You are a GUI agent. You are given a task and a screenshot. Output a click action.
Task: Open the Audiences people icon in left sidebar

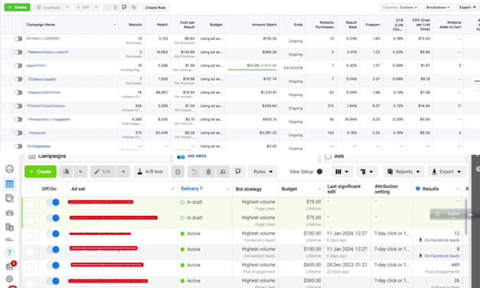pyautogui.click(x=9, y=212)
